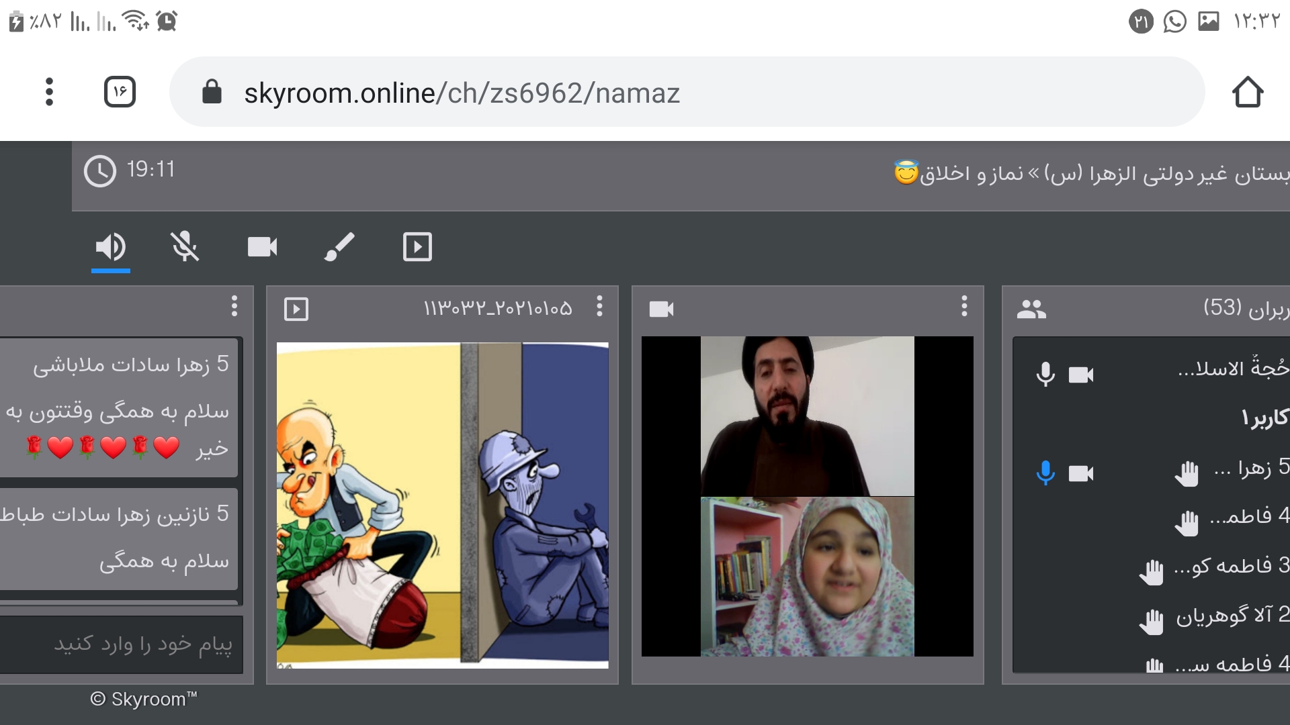Click the video panel camera icon

point(662,309)
